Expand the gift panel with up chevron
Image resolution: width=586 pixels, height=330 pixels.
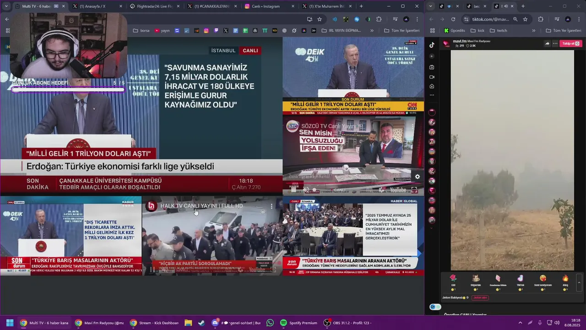pyautogui.click(x=579, y=283)
